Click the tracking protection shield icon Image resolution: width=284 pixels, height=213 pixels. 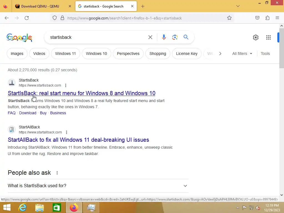coord(55,18)
